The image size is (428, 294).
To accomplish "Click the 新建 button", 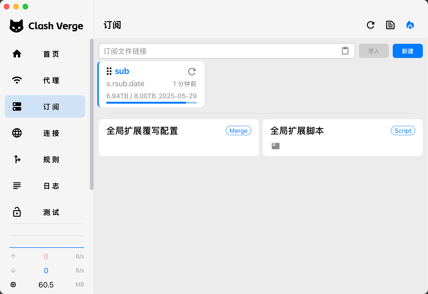I will [x=407, y=51].
